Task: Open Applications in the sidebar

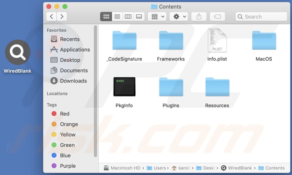Action: coord(70,49)
